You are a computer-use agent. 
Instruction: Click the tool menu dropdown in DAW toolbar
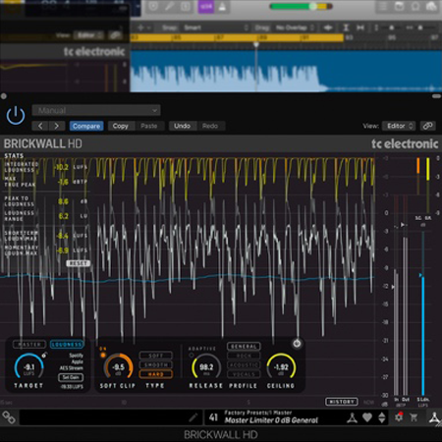(x=143, y=28)
